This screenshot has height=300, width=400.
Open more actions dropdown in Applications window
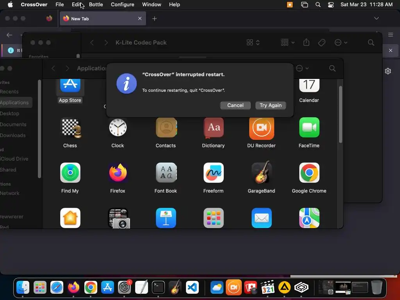click(x=302, y=68)
